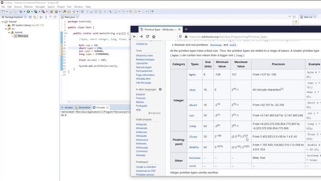This screenshot has width=321, height=181.
Task: Maximize the Package Explorer panel
Action: [55, 17]
